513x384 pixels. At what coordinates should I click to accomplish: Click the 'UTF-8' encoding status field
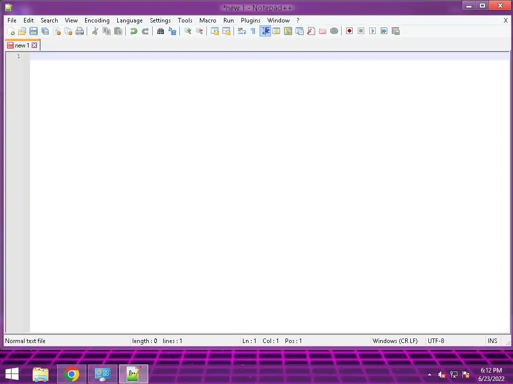point(436,341)
